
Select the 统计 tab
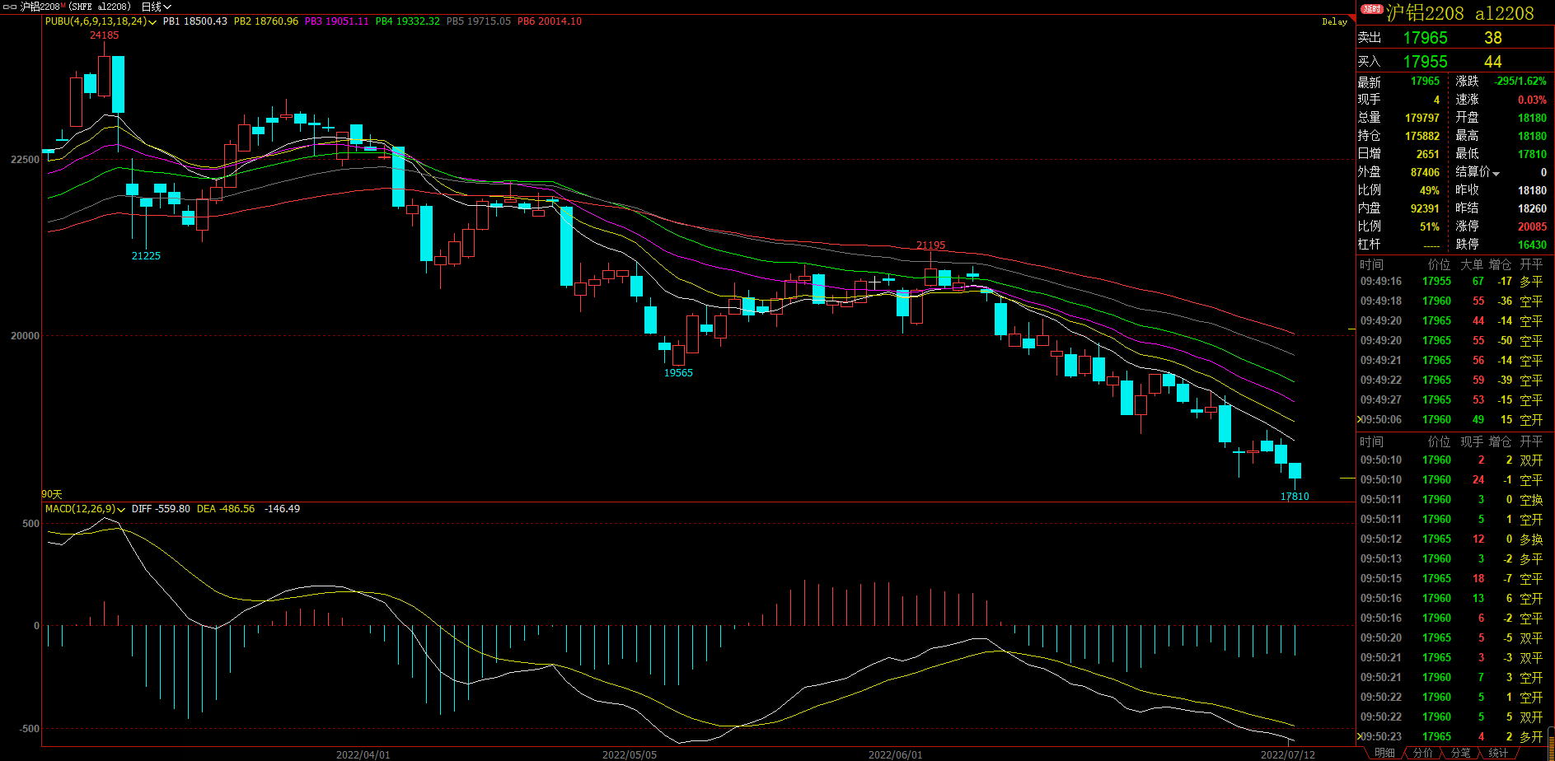1498,754
